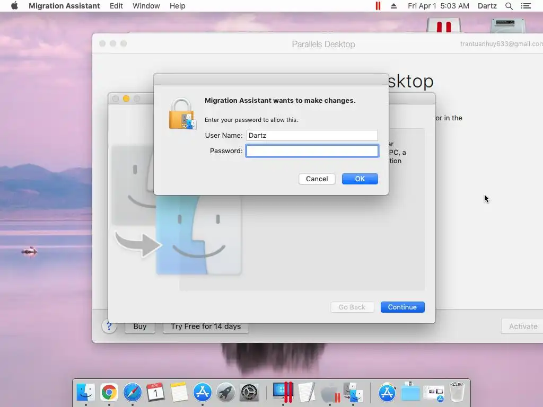
Task: Open System Preferences from the Dock
Action: coord(249,393)
